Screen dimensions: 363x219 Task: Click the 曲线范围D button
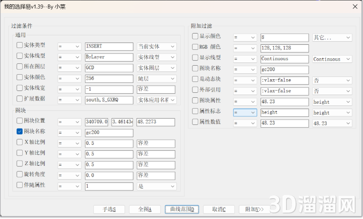182,209
